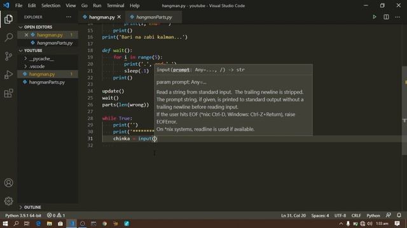The width and height of the screenshot is (407, 228).
Task: Switch to hangman.py editor tab
Action: (102, 17)
